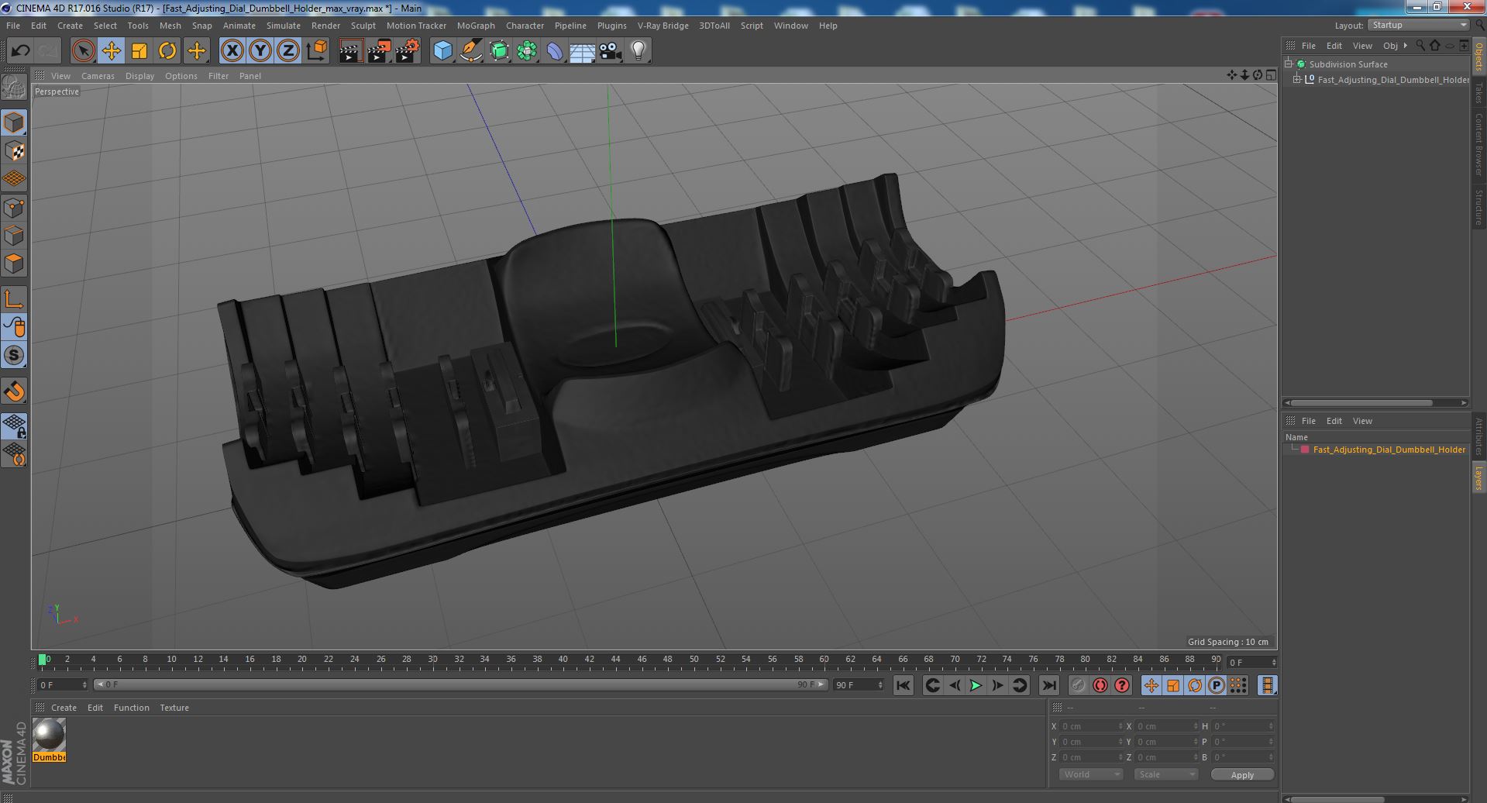Switch to Texture mode
1487x803 pixels.
coord(14,151)
